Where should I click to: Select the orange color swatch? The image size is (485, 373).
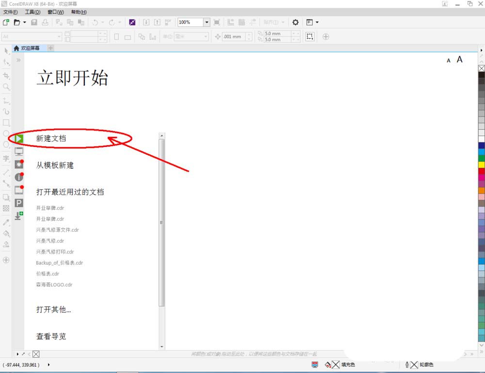click(x=482, y=190)
